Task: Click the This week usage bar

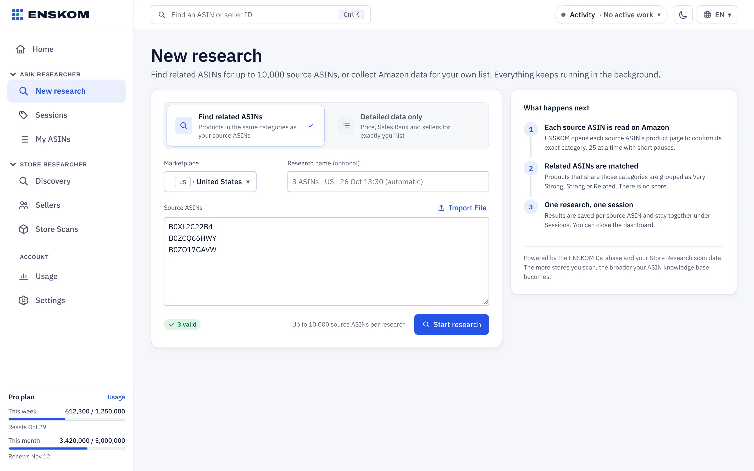Action: pyautogui.click(x=67, y=419)
